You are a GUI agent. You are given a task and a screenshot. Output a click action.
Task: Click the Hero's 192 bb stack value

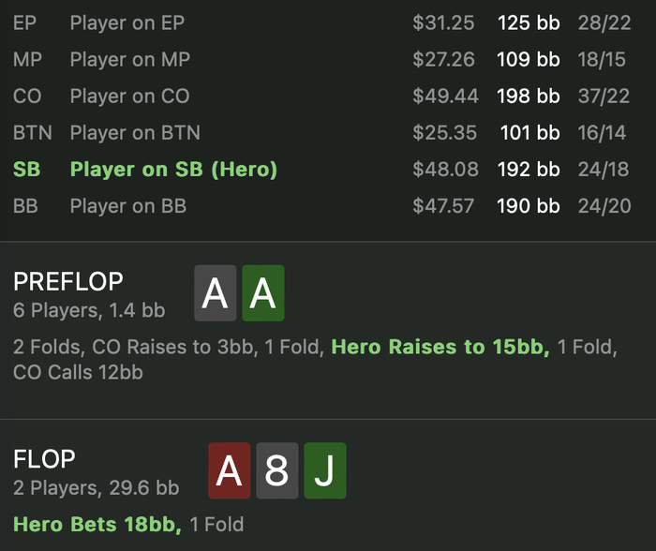tap(529, 170)
